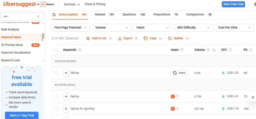
Task: Check the labtop keyword checkbox
Action: coord(56,73)
